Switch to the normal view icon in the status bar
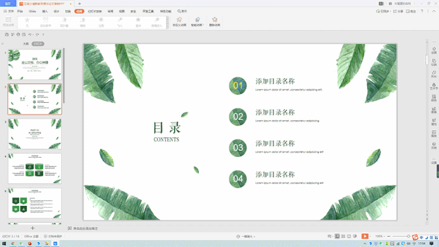 point(337,236)
